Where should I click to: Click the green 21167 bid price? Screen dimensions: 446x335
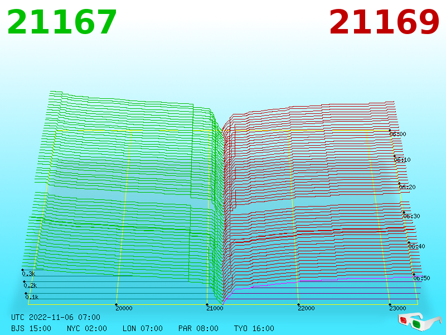tap(62, 22)
